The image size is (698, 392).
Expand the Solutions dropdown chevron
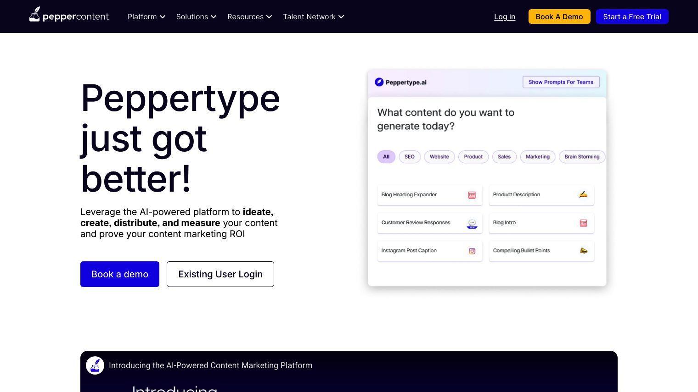tap(213, 17)
